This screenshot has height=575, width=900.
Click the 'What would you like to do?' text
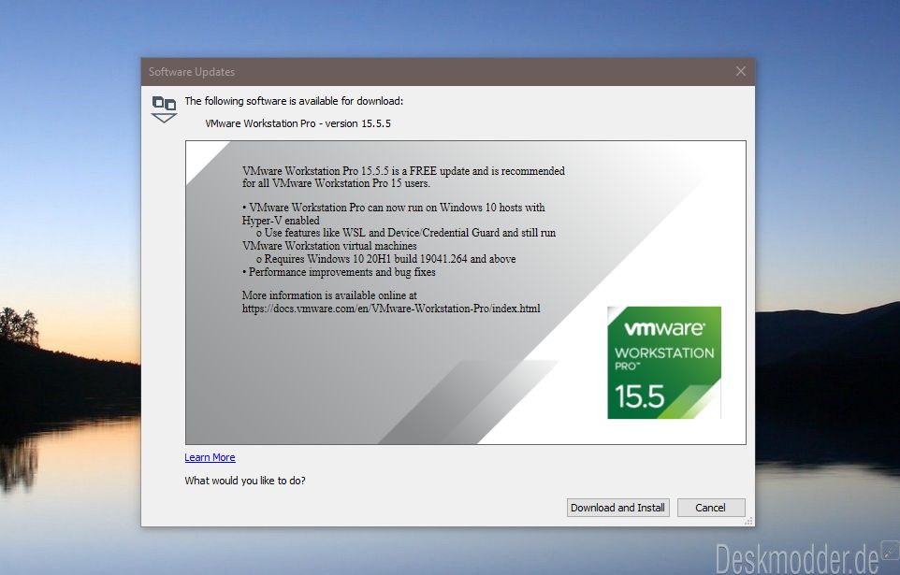coord(245,481)
